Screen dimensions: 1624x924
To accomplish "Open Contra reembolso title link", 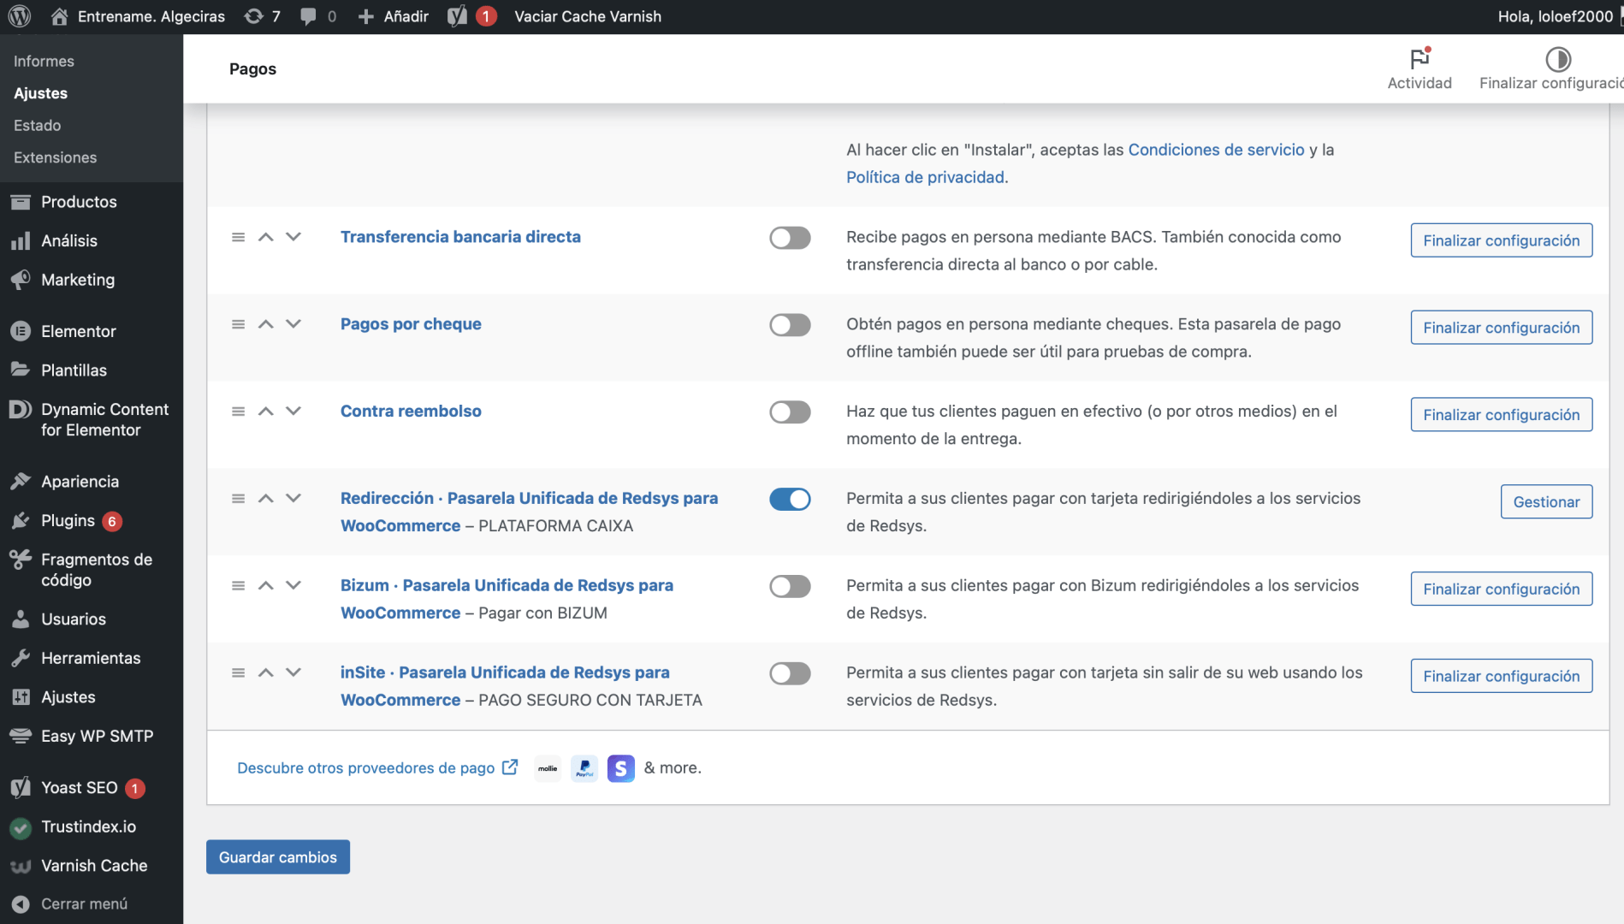I will coord(411,412).
